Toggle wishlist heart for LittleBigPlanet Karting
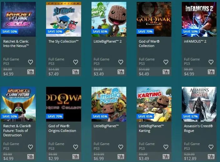Screen dimensions: 220x162 (x=166, y=147)
